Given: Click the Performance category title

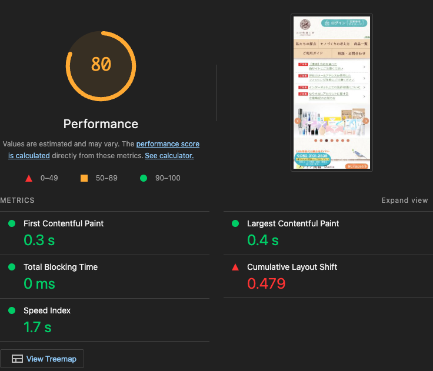Looking at the screenshot, I should (x=101, y=124).
